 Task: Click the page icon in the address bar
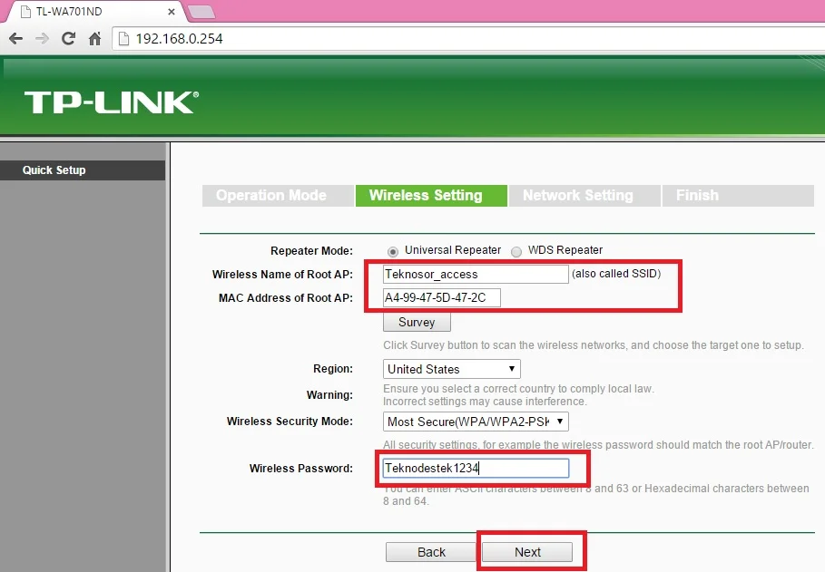[124, 39]
